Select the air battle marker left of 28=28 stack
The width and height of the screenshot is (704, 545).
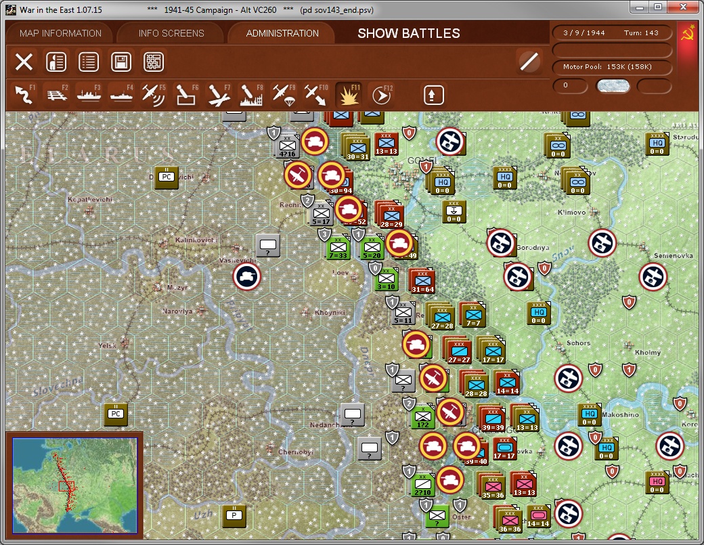pos(433,378)
